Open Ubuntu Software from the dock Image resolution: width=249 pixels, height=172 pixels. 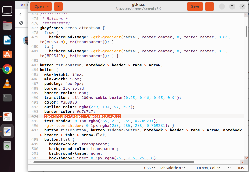tap(7, 54)
